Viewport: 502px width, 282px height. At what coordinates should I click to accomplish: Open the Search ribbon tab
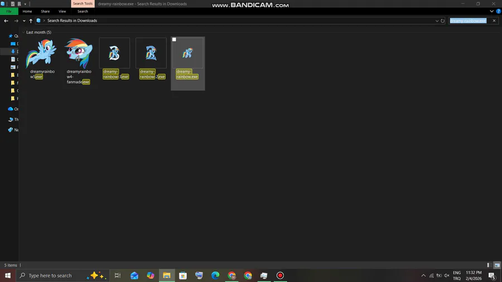coord(83,11)
